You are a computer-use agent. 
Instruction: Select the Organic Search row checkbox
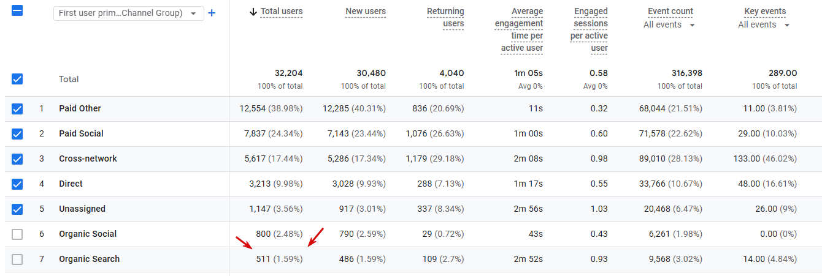[x=17, y=259]
